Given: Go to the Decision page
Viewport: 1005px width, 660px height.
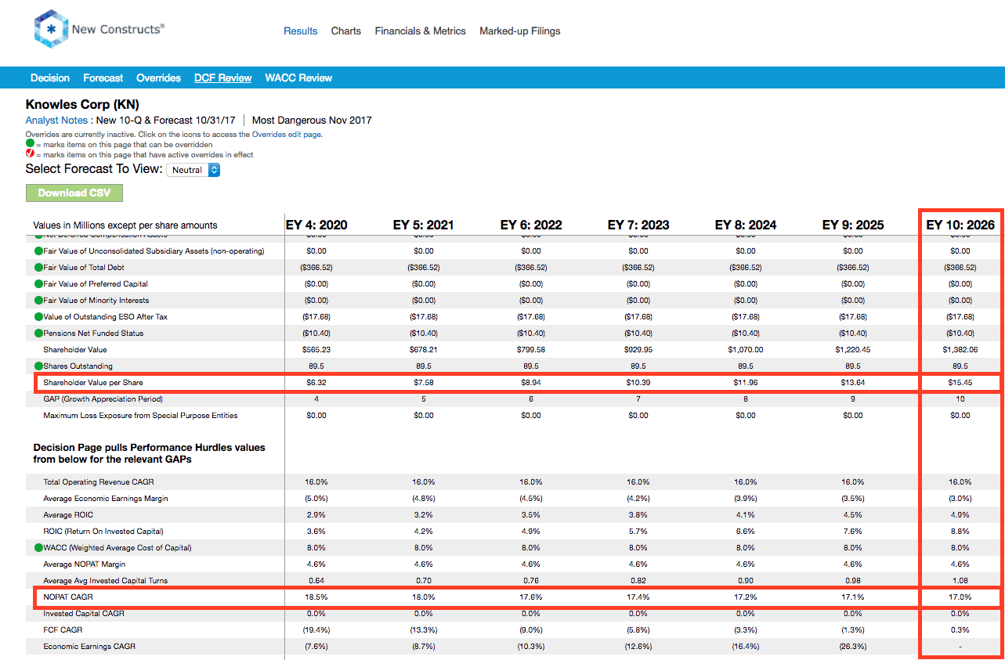Looking at the screenshot, I should coord(50,78).
